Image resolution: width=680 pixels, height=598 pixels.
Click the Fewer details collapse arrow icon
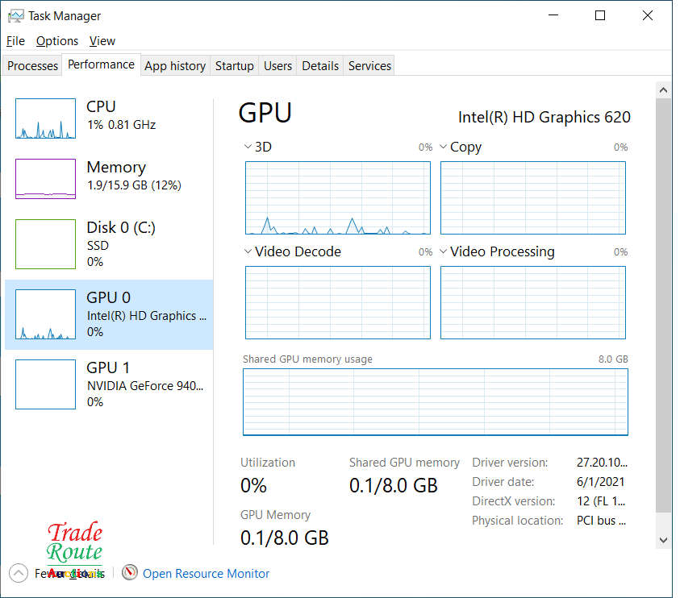[x=18, y=572]
